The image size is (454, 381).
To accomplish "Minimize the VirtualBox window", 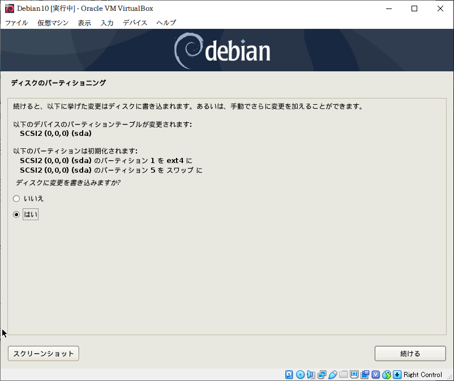I will tap(389, 8).
